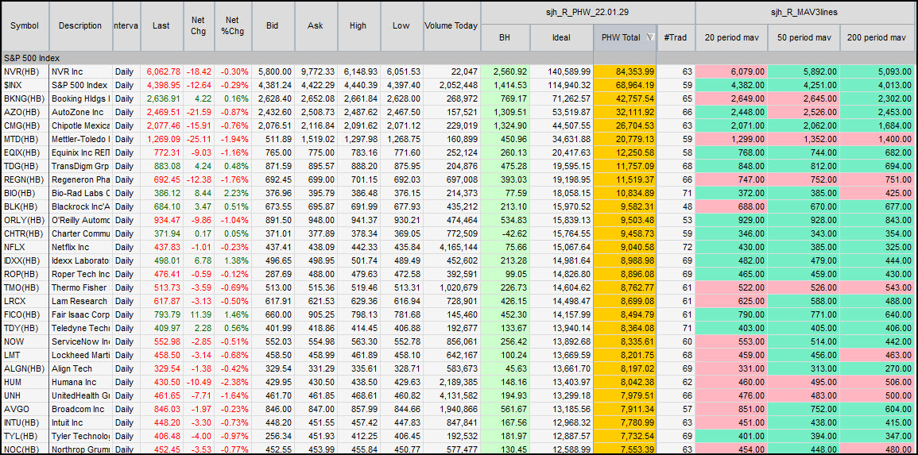Viewport: 918px width, 455px height.
Task: Select the NFLX symbol cell
Action: 25,246
